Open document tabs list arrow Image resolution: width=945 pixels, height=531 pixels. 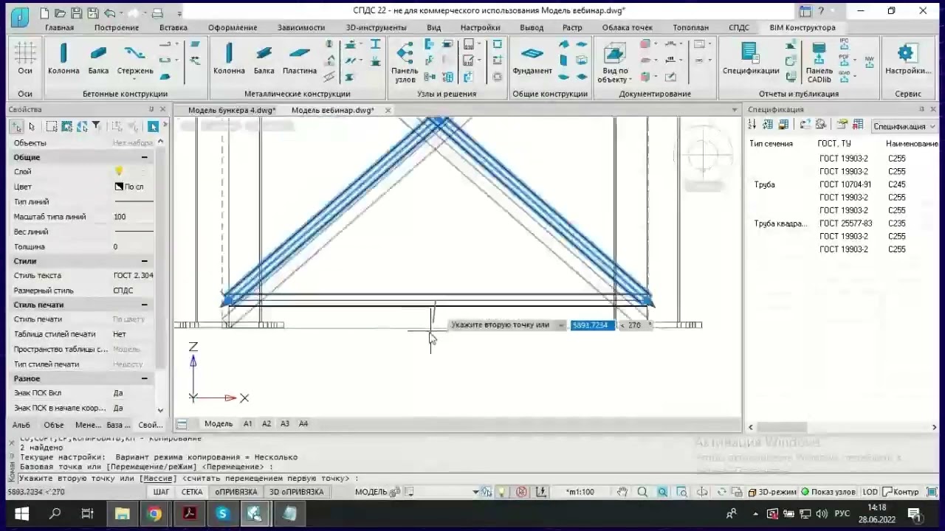click(735, 110)
